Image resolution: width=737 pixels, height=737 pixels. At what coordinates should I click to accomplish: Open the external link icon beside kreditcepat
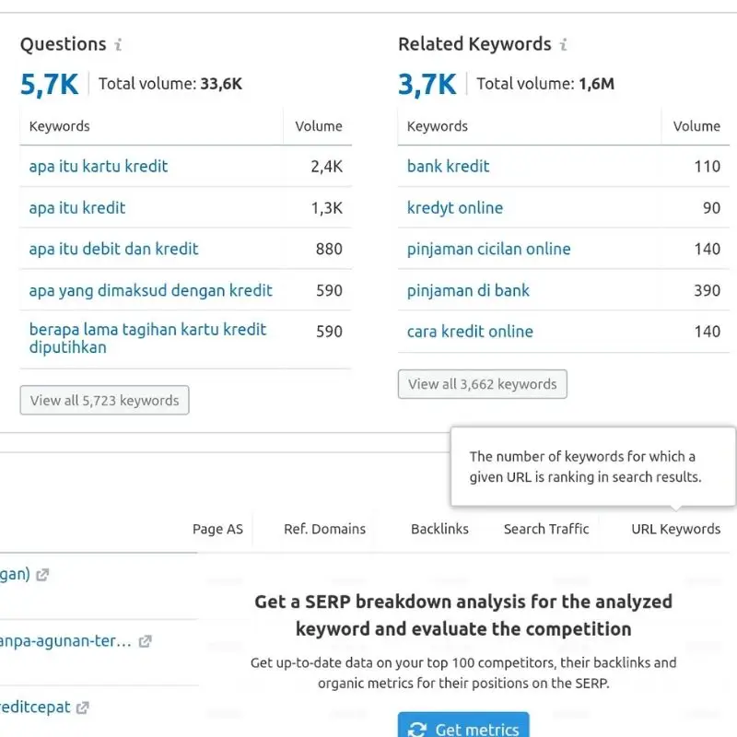82,707
